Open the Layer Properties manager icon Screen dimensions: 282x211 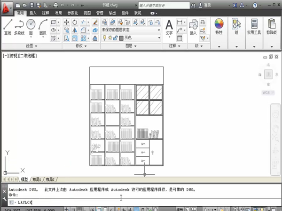105,22
